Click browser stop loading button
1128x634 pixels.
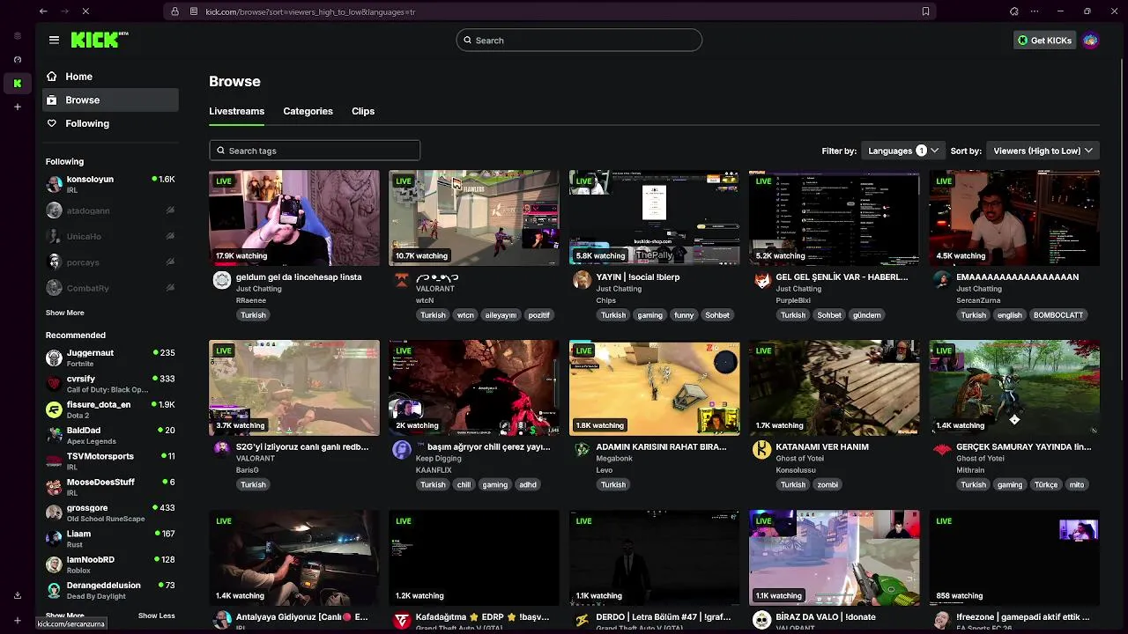[x=85, y=11]
